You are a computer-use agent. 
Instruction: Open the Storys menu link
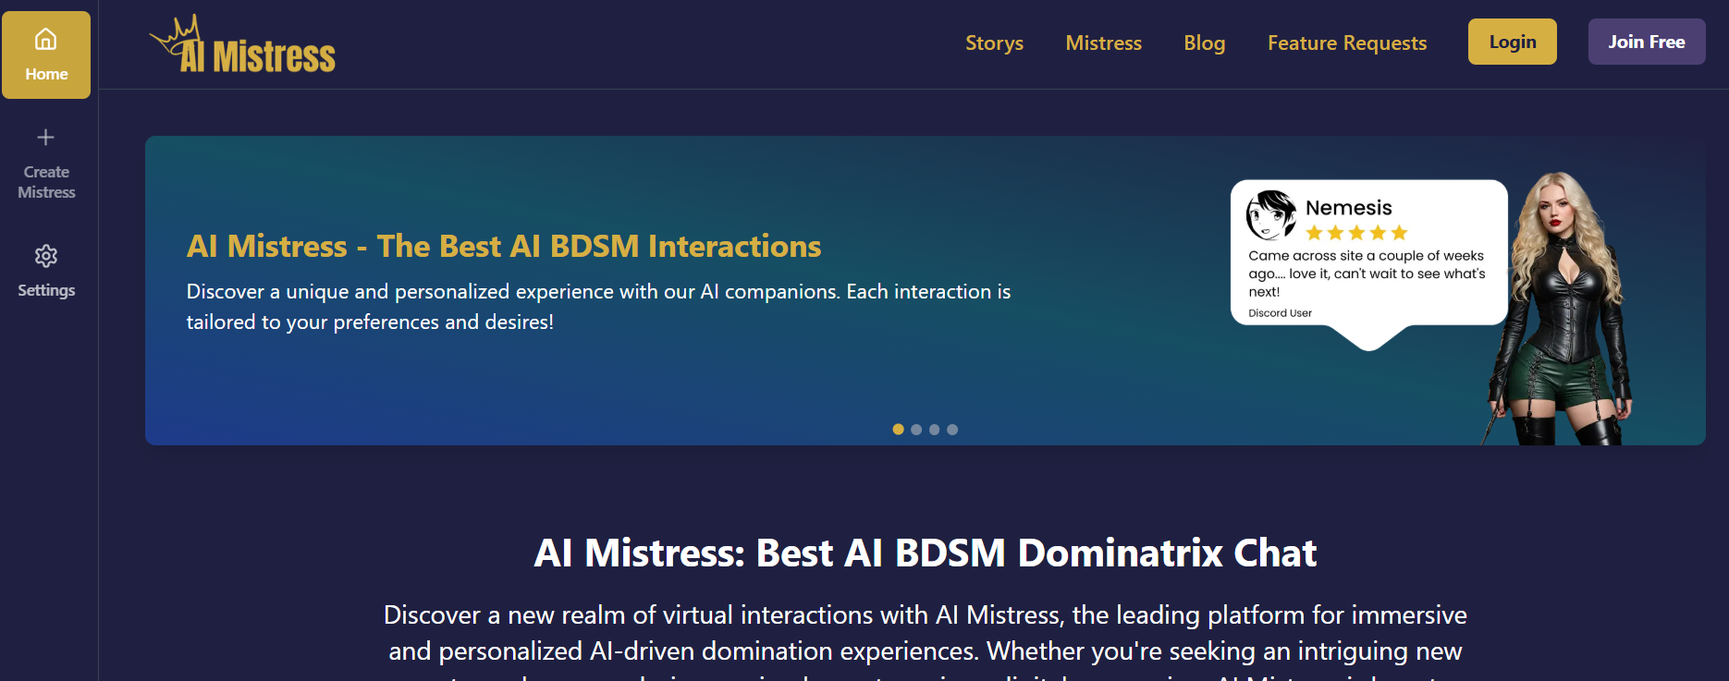pos(994,43)
